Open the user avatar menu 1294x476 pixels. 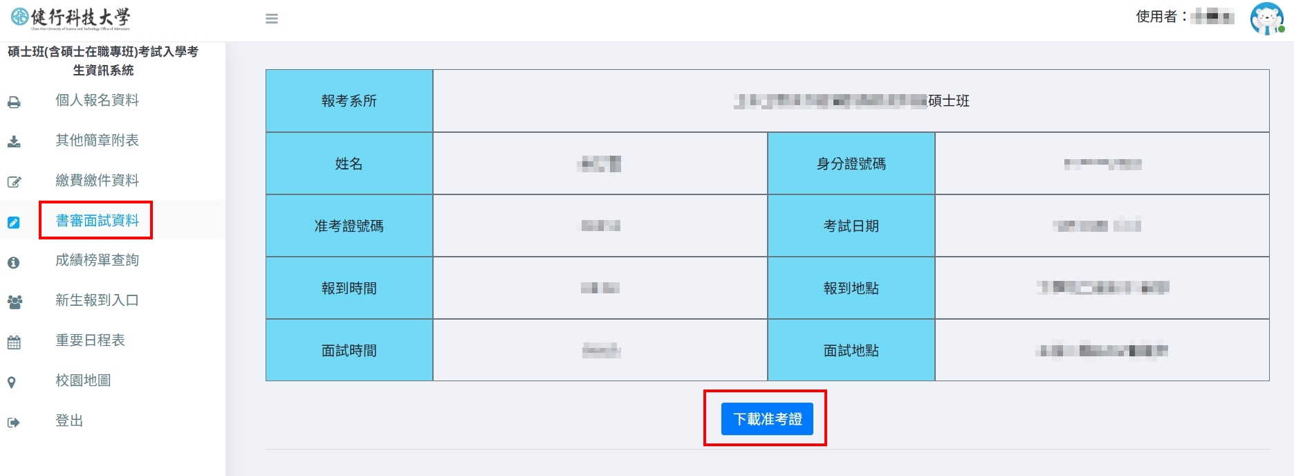coord(1266,19)
